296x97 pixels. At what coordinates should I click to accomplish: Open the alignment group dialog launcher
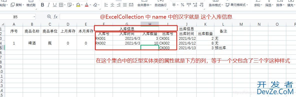tap(167, 9)
